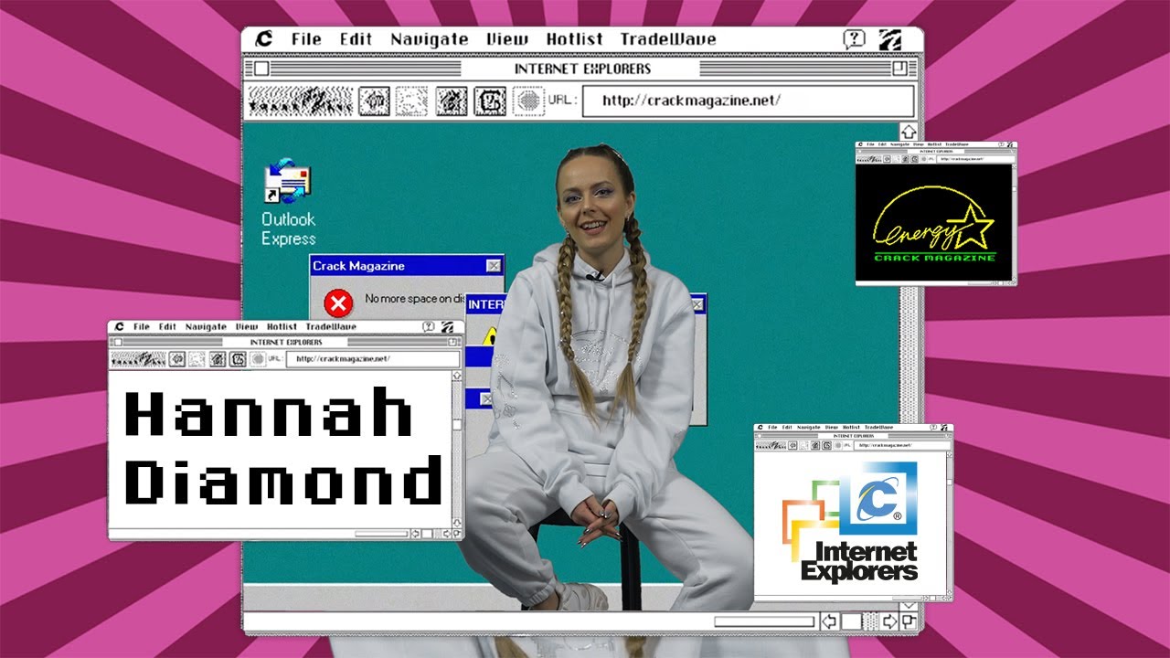Click the 'Diamond' pixel text

(283, 481)
